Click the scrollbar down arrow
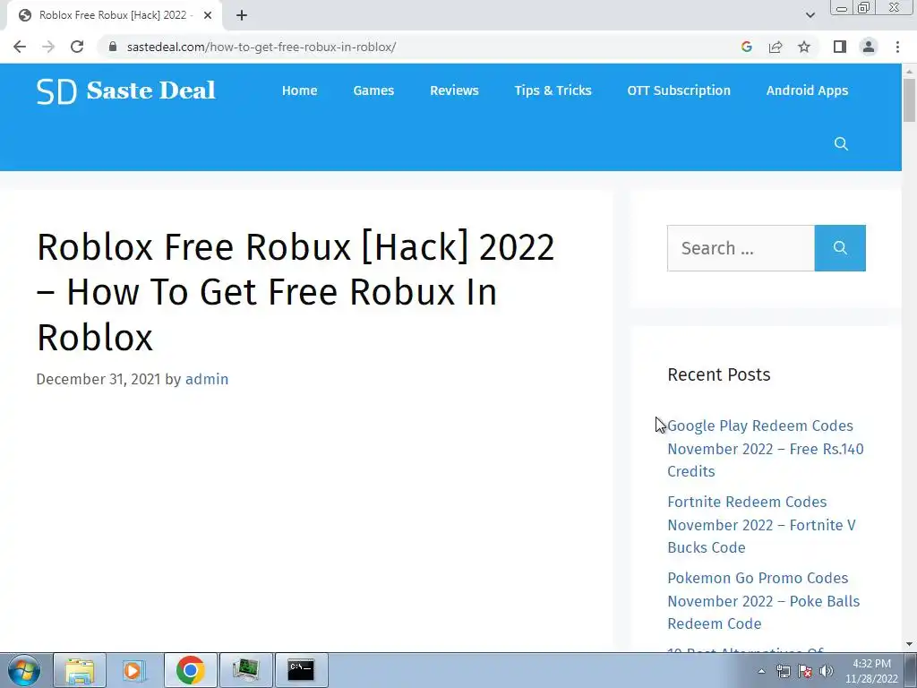Screen dimensions: 917x688 point(909,644)
